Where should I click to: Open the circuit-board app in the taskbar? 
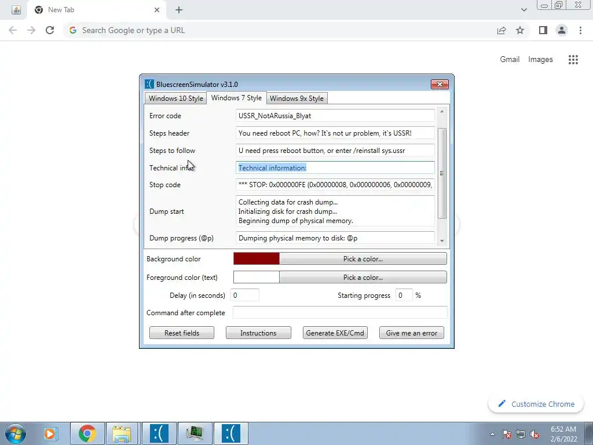[x=195, y=433]
